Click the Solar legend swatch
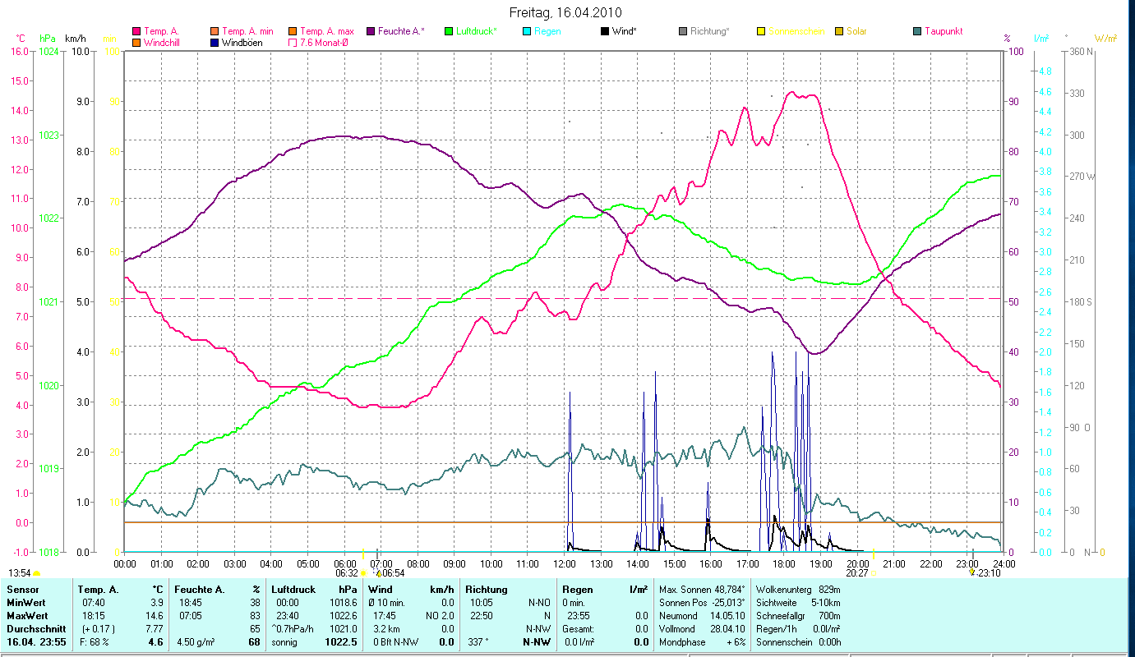1135x657 pixels. [839, 31]
